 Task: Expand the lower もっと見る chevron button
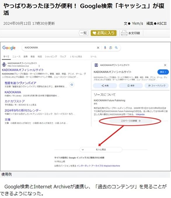pyautogui.click(x=101, y=150)
